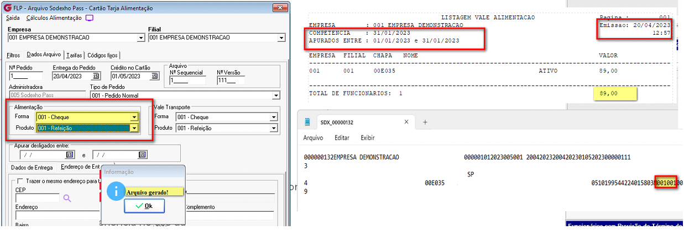The width and height of the screenshot is (684, 235).
Task: Toggle Trazer o mesmo endereço checkbox
Action: [x=20, y=181]
